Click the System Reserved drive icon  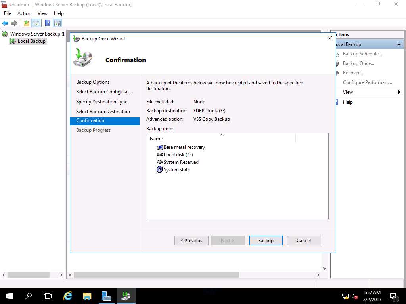point(160,162)
